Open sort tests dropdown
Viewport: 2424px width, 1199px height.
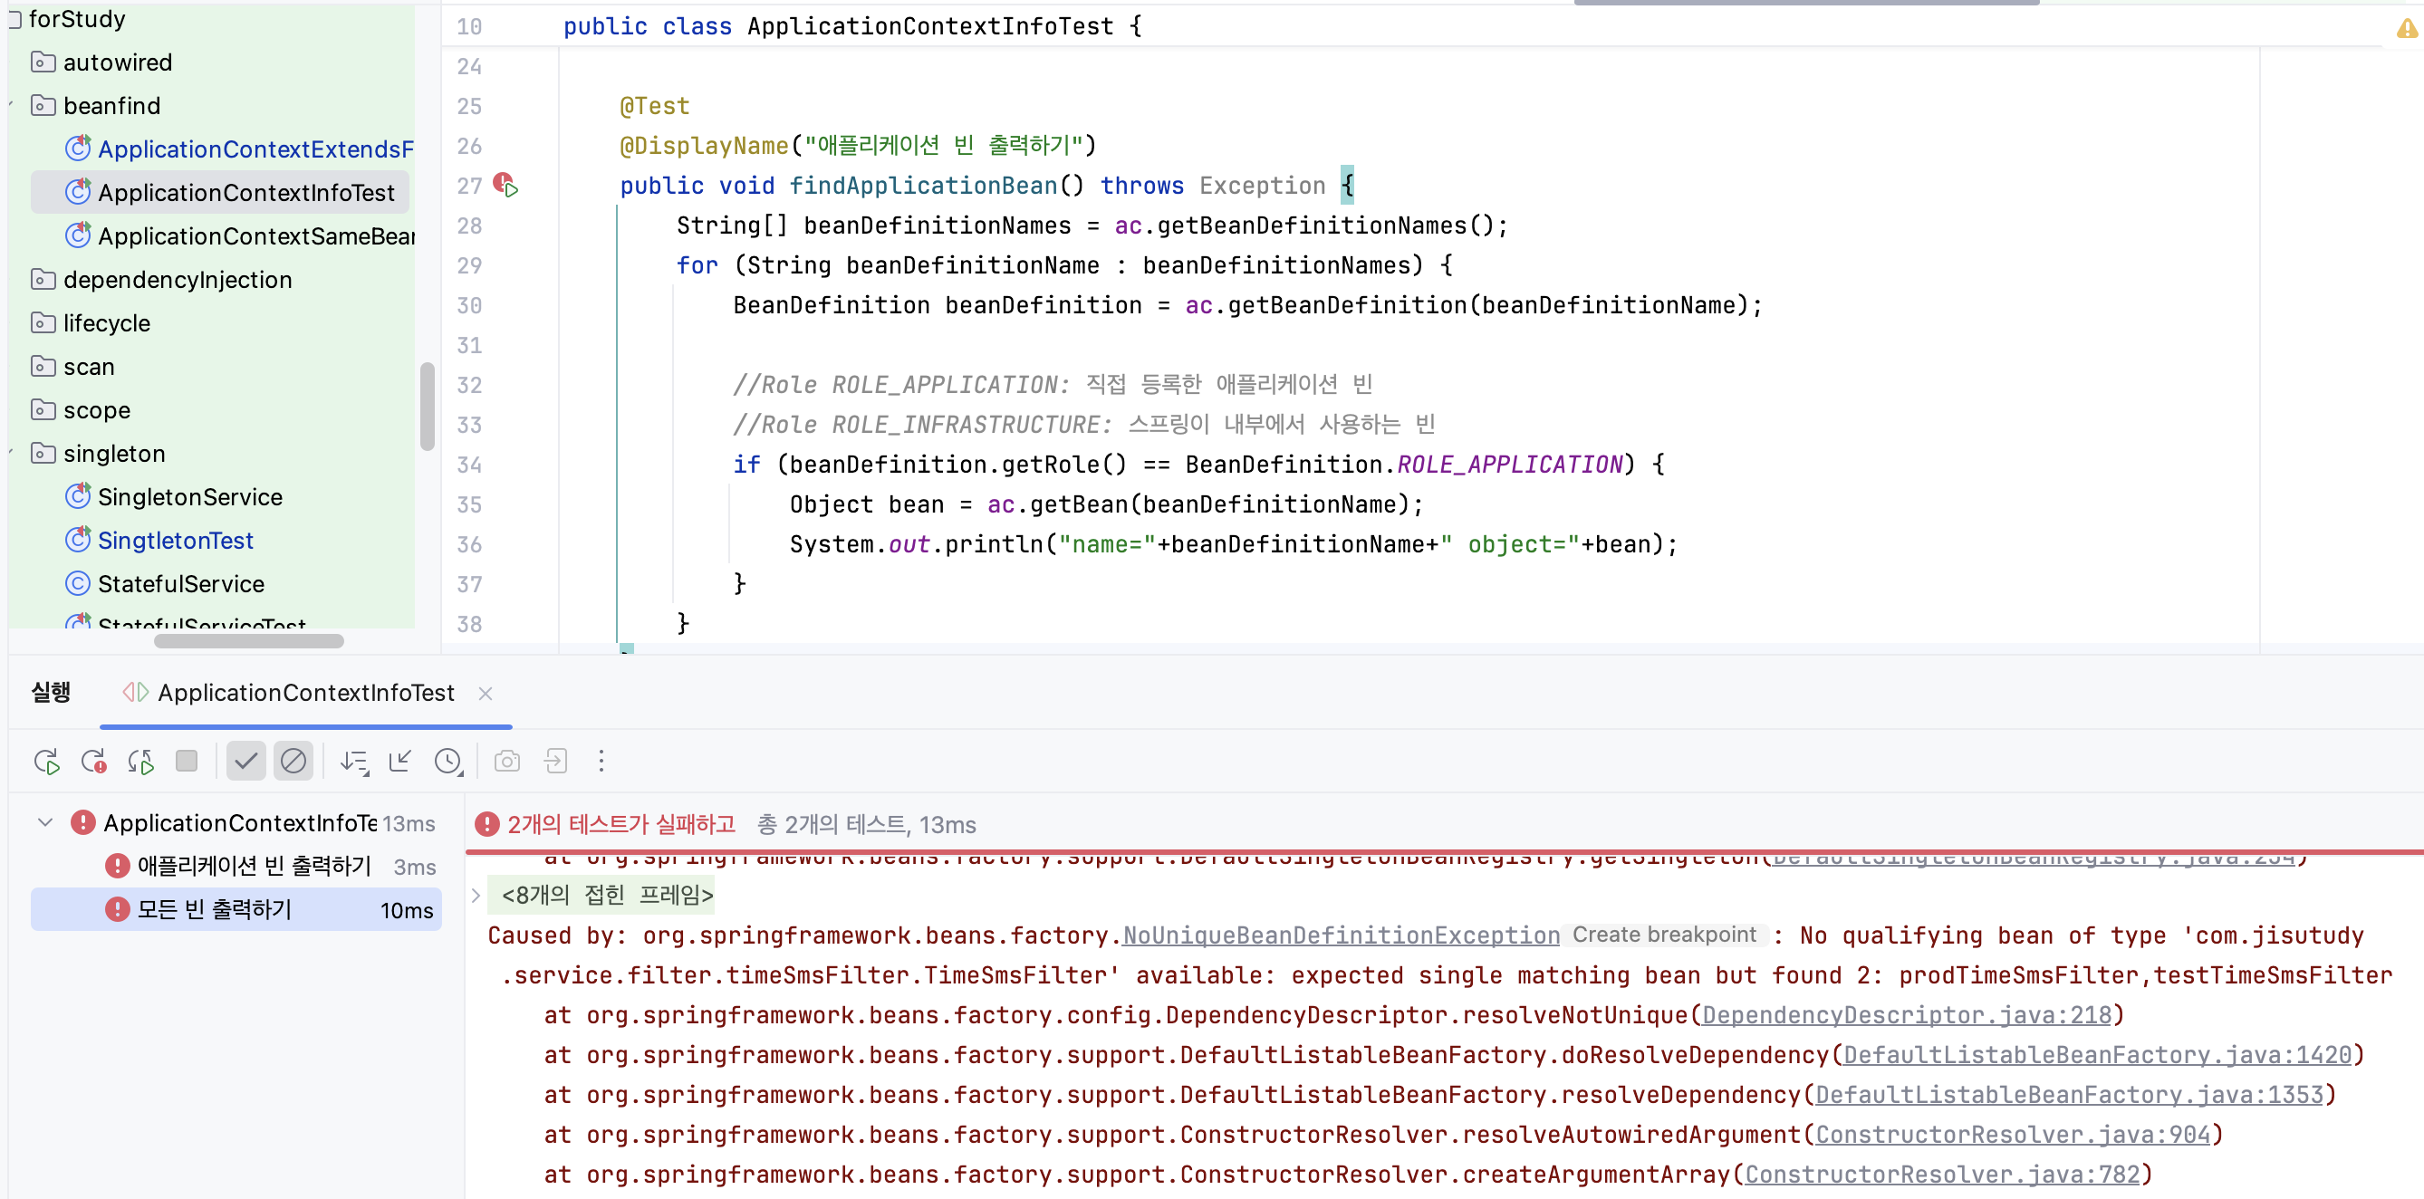tap(354, 761)
